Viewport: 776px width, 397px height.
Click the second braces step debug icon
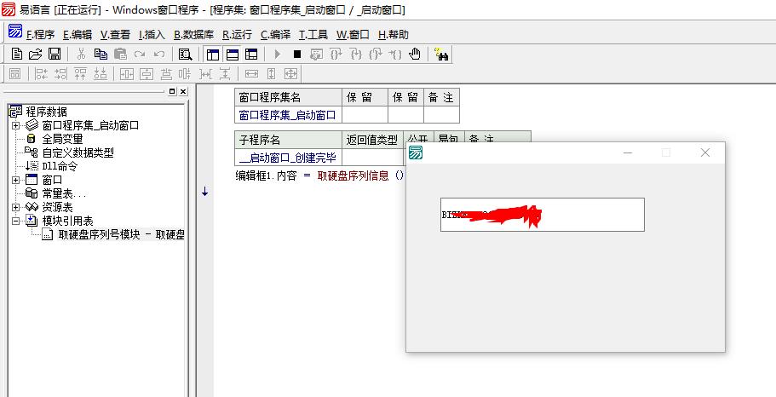pos(355,55)
